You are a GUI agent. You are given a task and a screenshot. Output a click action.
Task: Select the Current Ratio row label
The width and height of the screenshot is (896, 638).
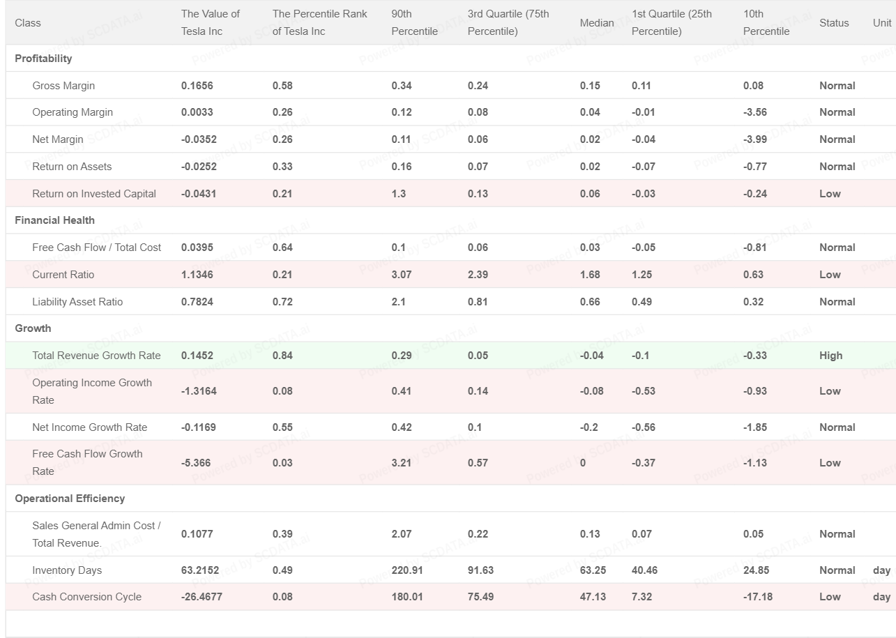pyautogui.click(x=63, y=275)
